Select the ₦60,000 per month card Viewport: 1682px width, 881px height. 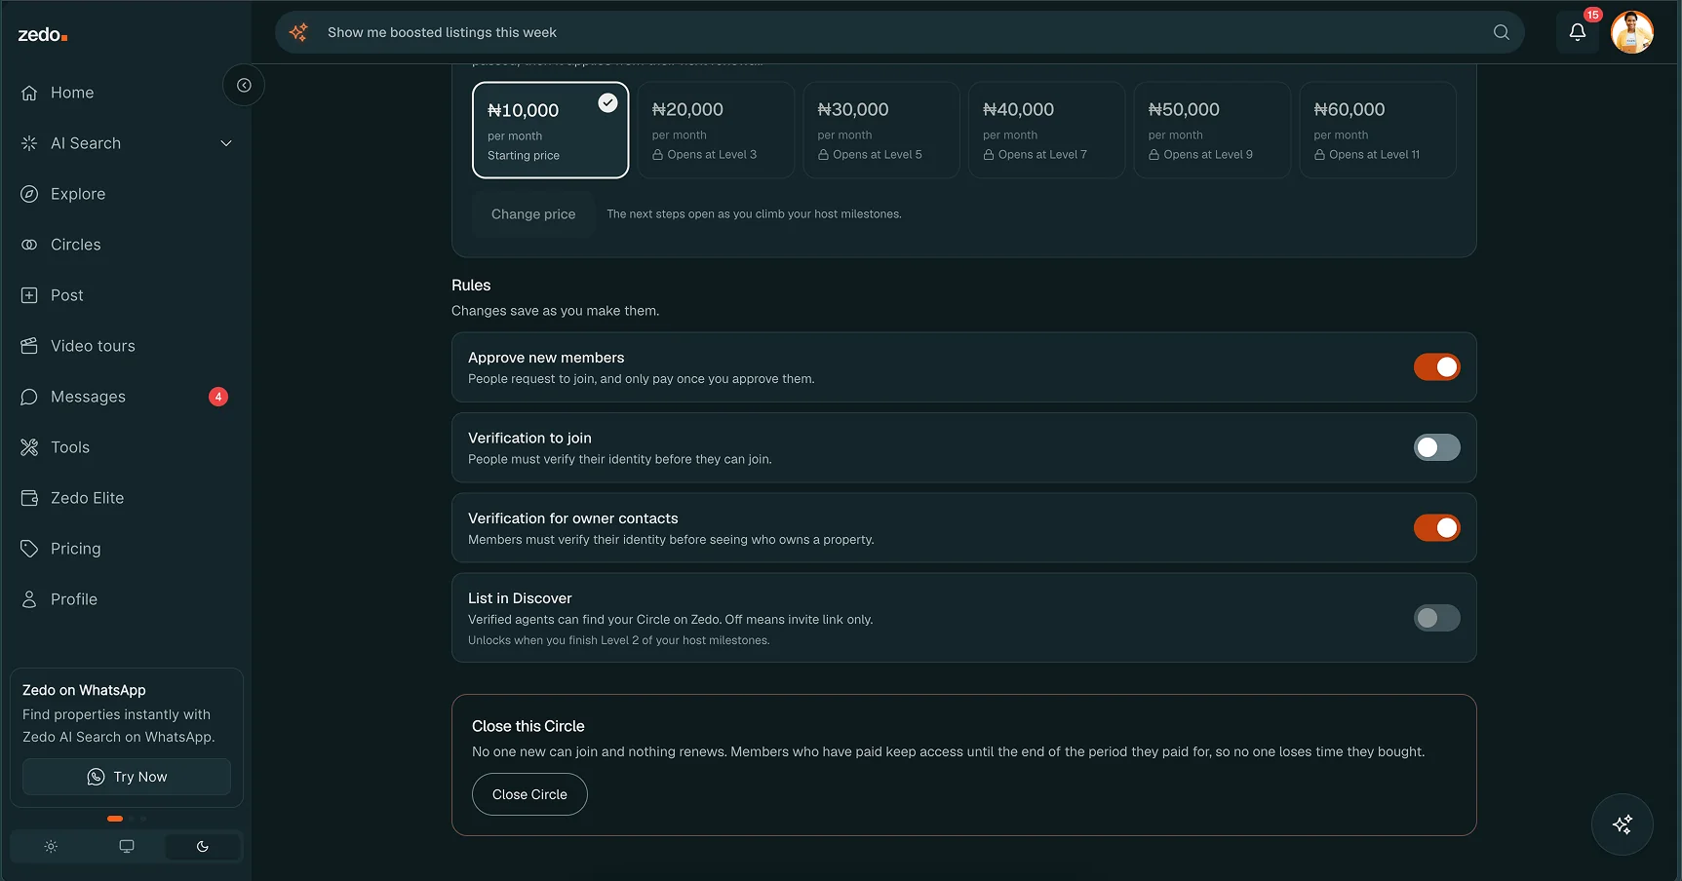click(1378, 131)
